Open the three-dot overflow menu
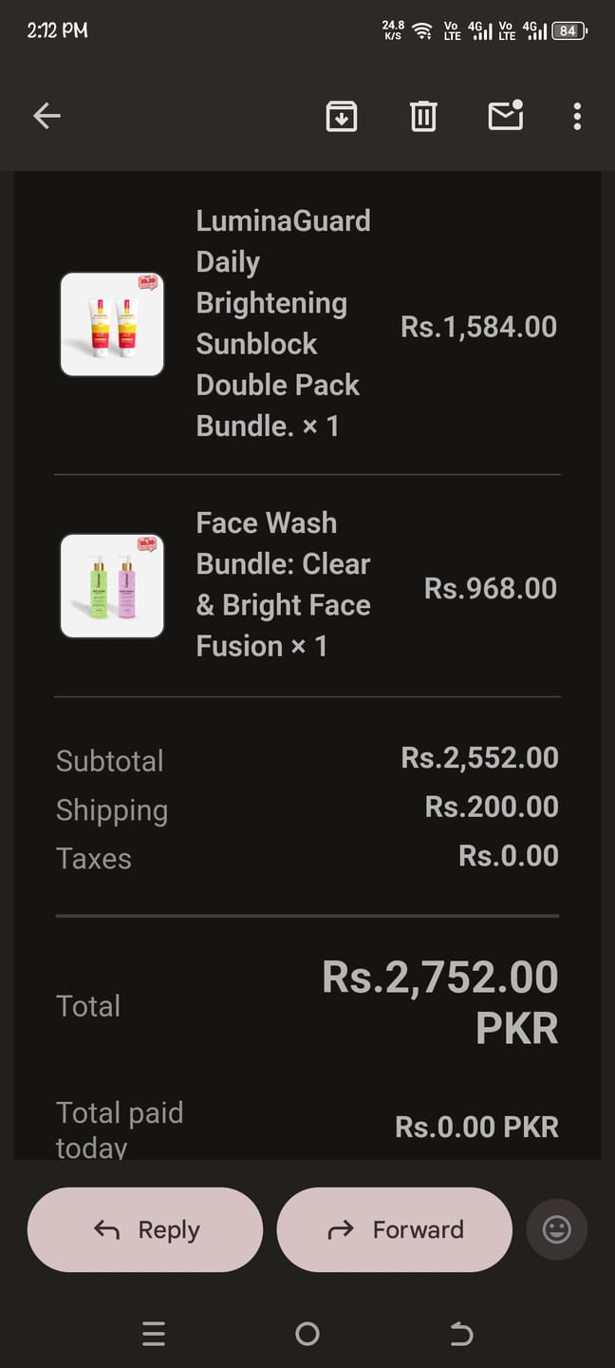This screenshot has height=1368, width=615. [x=577, y=116]
